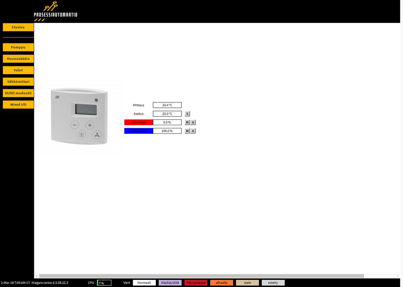Click the red Hälytyksessä legend swatch

click(196, 283)
